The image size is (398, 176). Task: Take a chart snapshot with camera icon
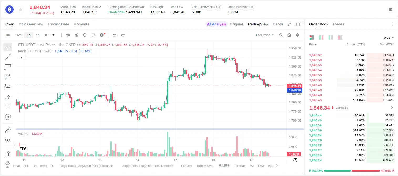[289, 35]
